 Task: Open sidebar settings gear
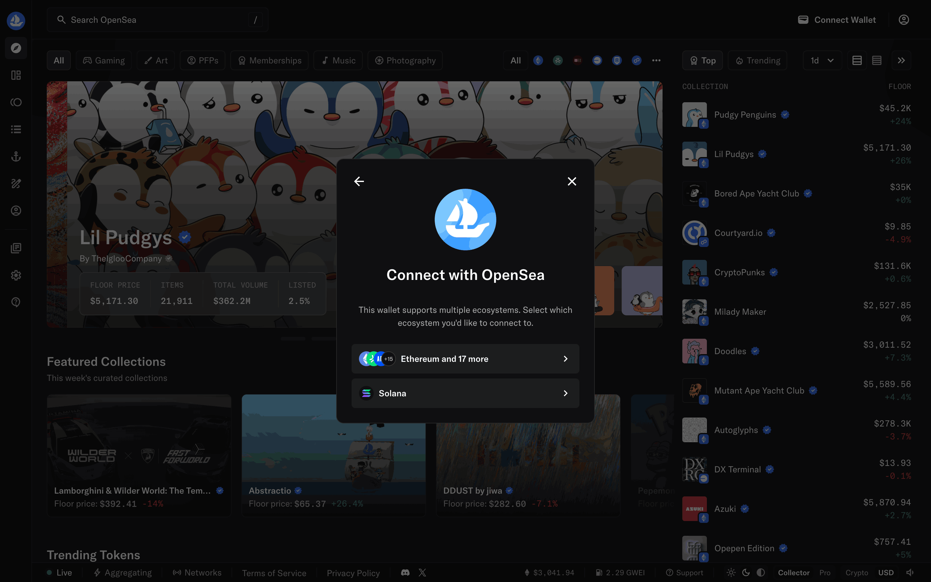(16, 275)
